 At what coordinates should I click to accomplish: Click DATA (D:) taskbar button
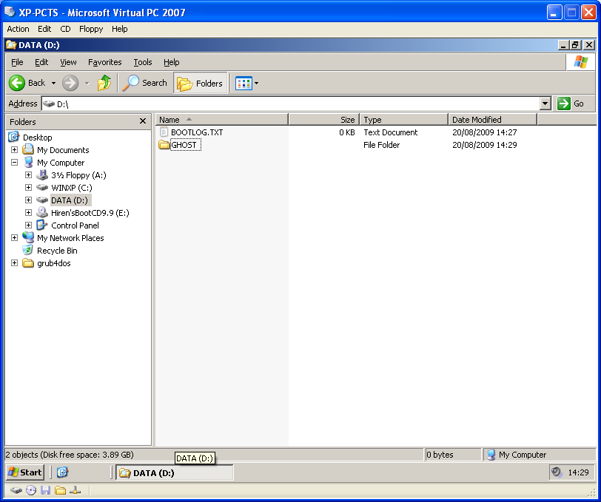coord(175,472)
